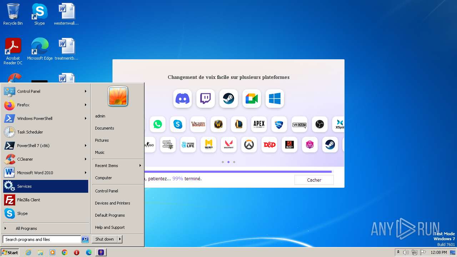The height and width of the screenshot is (257, 457).
Task: Expand CCleaner jump list arrow
Action: click(86, 159)
